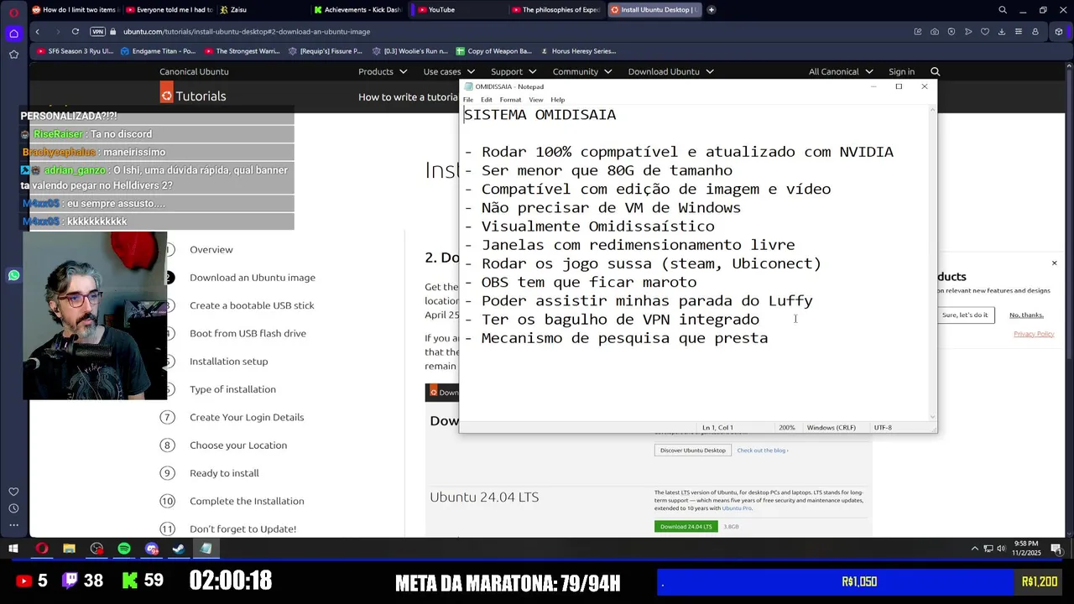Reload the Ubuntu tutorial page
The width and height of the screenshot is (1074, 604).
[x=76, y=32]
